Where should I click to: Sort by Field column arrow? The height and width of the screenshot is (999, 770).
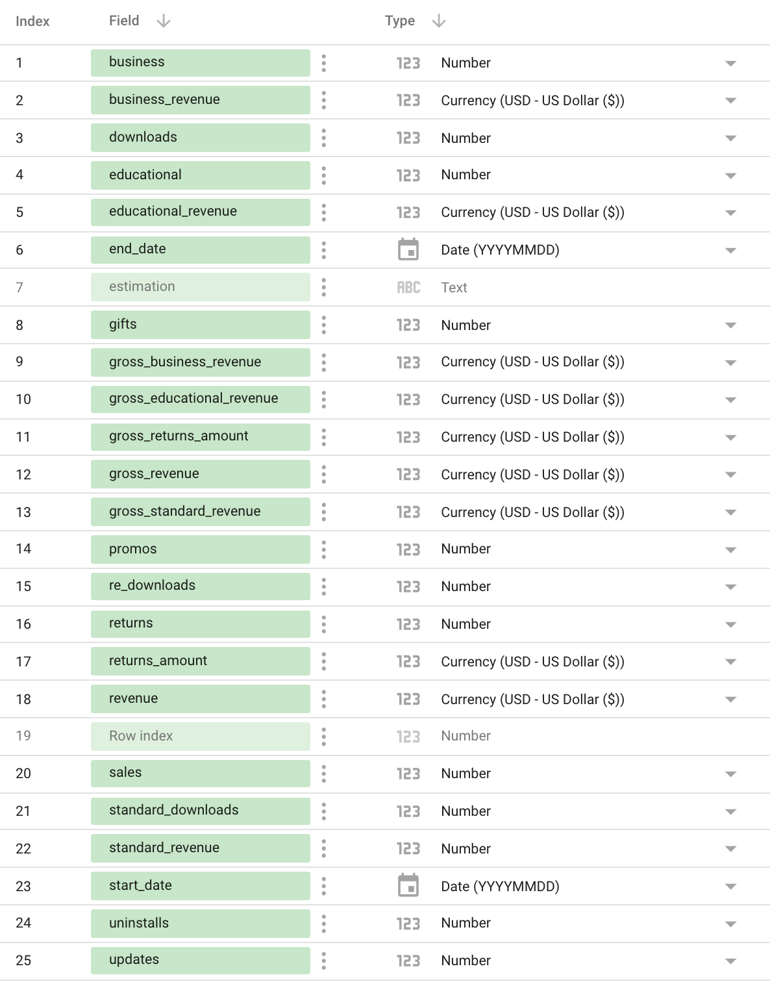click(164, 21)
